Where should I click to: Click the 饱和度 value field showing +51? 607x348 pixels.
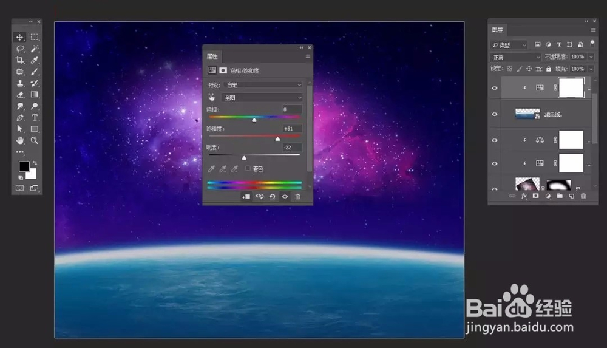click(x=292, y=128)
